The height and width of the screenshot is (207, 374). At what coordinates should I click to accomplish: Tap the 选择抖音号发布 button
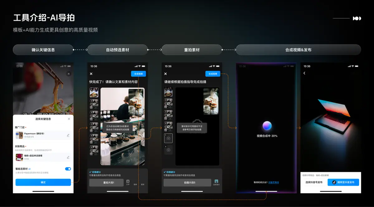point(314,182)
